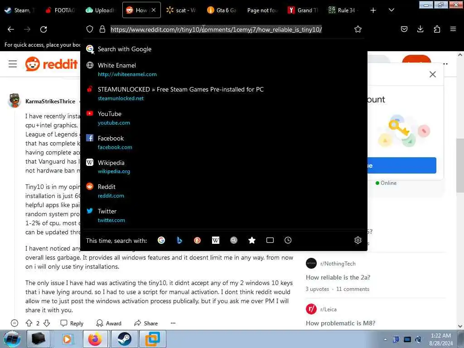The height and width of the screenshot is (348, 464).
Task: Switch to the scat - W tab
Action: [181, 10]
